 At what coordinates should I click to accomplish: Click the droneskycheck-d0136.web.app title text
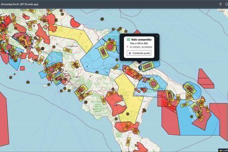(x=20, y=4)
